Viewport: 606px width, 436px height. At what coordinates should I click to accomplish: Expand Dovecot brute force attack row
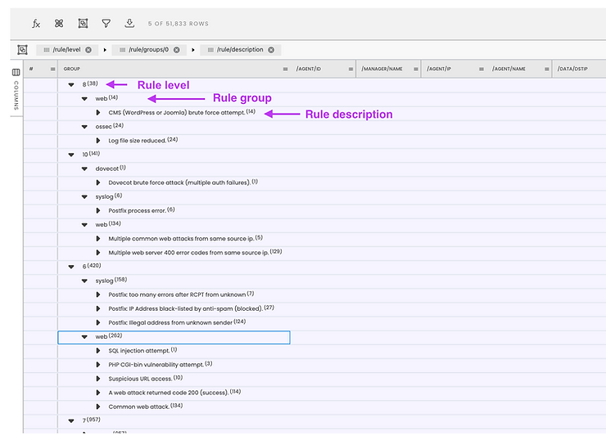coord(98,182)
